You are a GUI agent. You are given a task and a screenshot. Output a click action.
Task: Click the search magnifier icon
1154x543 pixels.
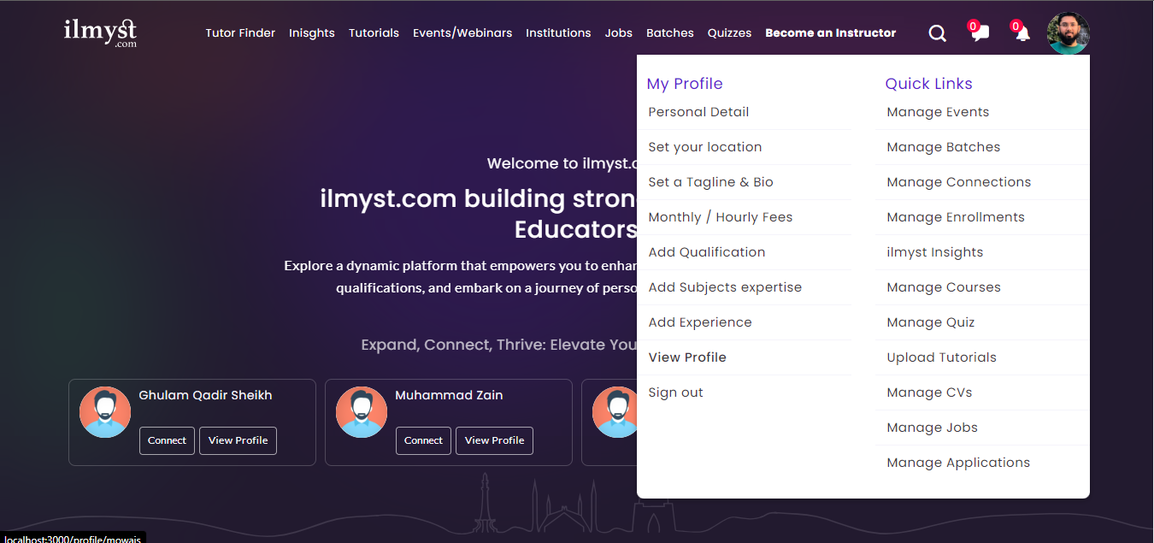pos(937,33)
